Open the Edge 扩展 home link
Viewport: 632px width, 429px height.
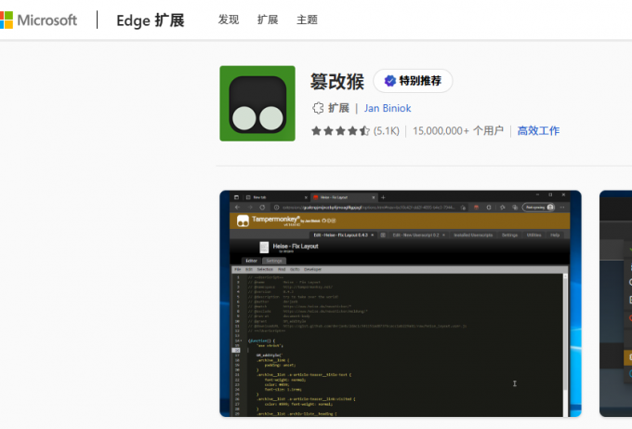(151, 20)
